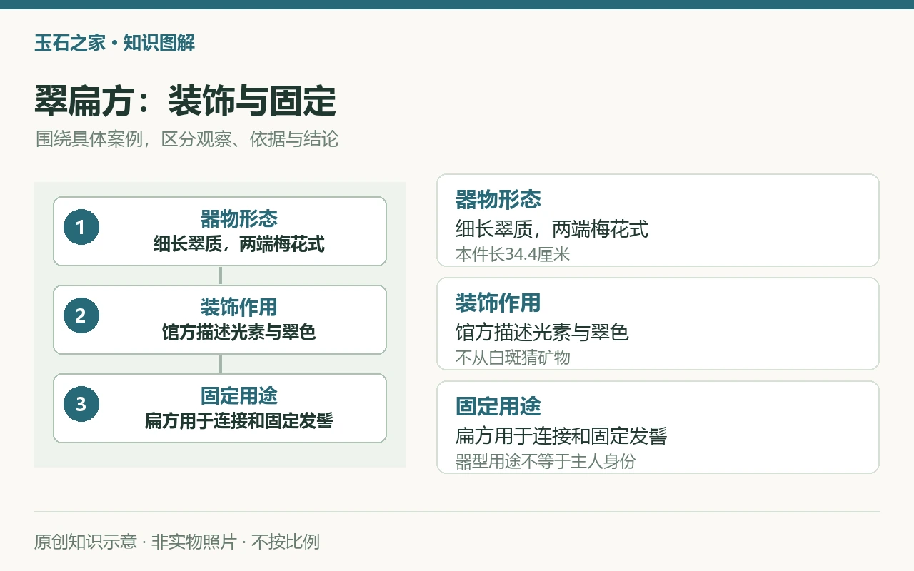914x571 pixels.
Task: Click the number 3 step badge
Action: pyautogui.click(x=81, y=405)
